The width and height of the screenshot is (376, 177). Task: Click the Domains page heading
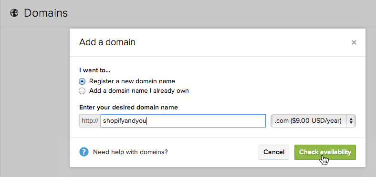pos(45,13)
